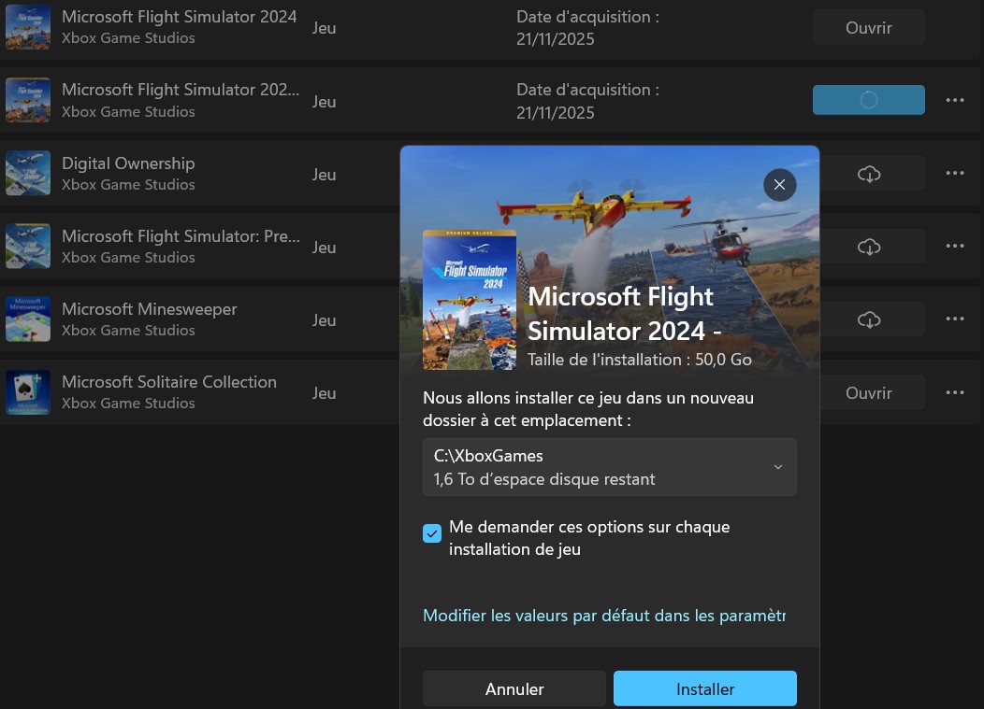984x709 pixels.
Task: Open more options for Digital Ownership row
Action: (x=954, y=173)
